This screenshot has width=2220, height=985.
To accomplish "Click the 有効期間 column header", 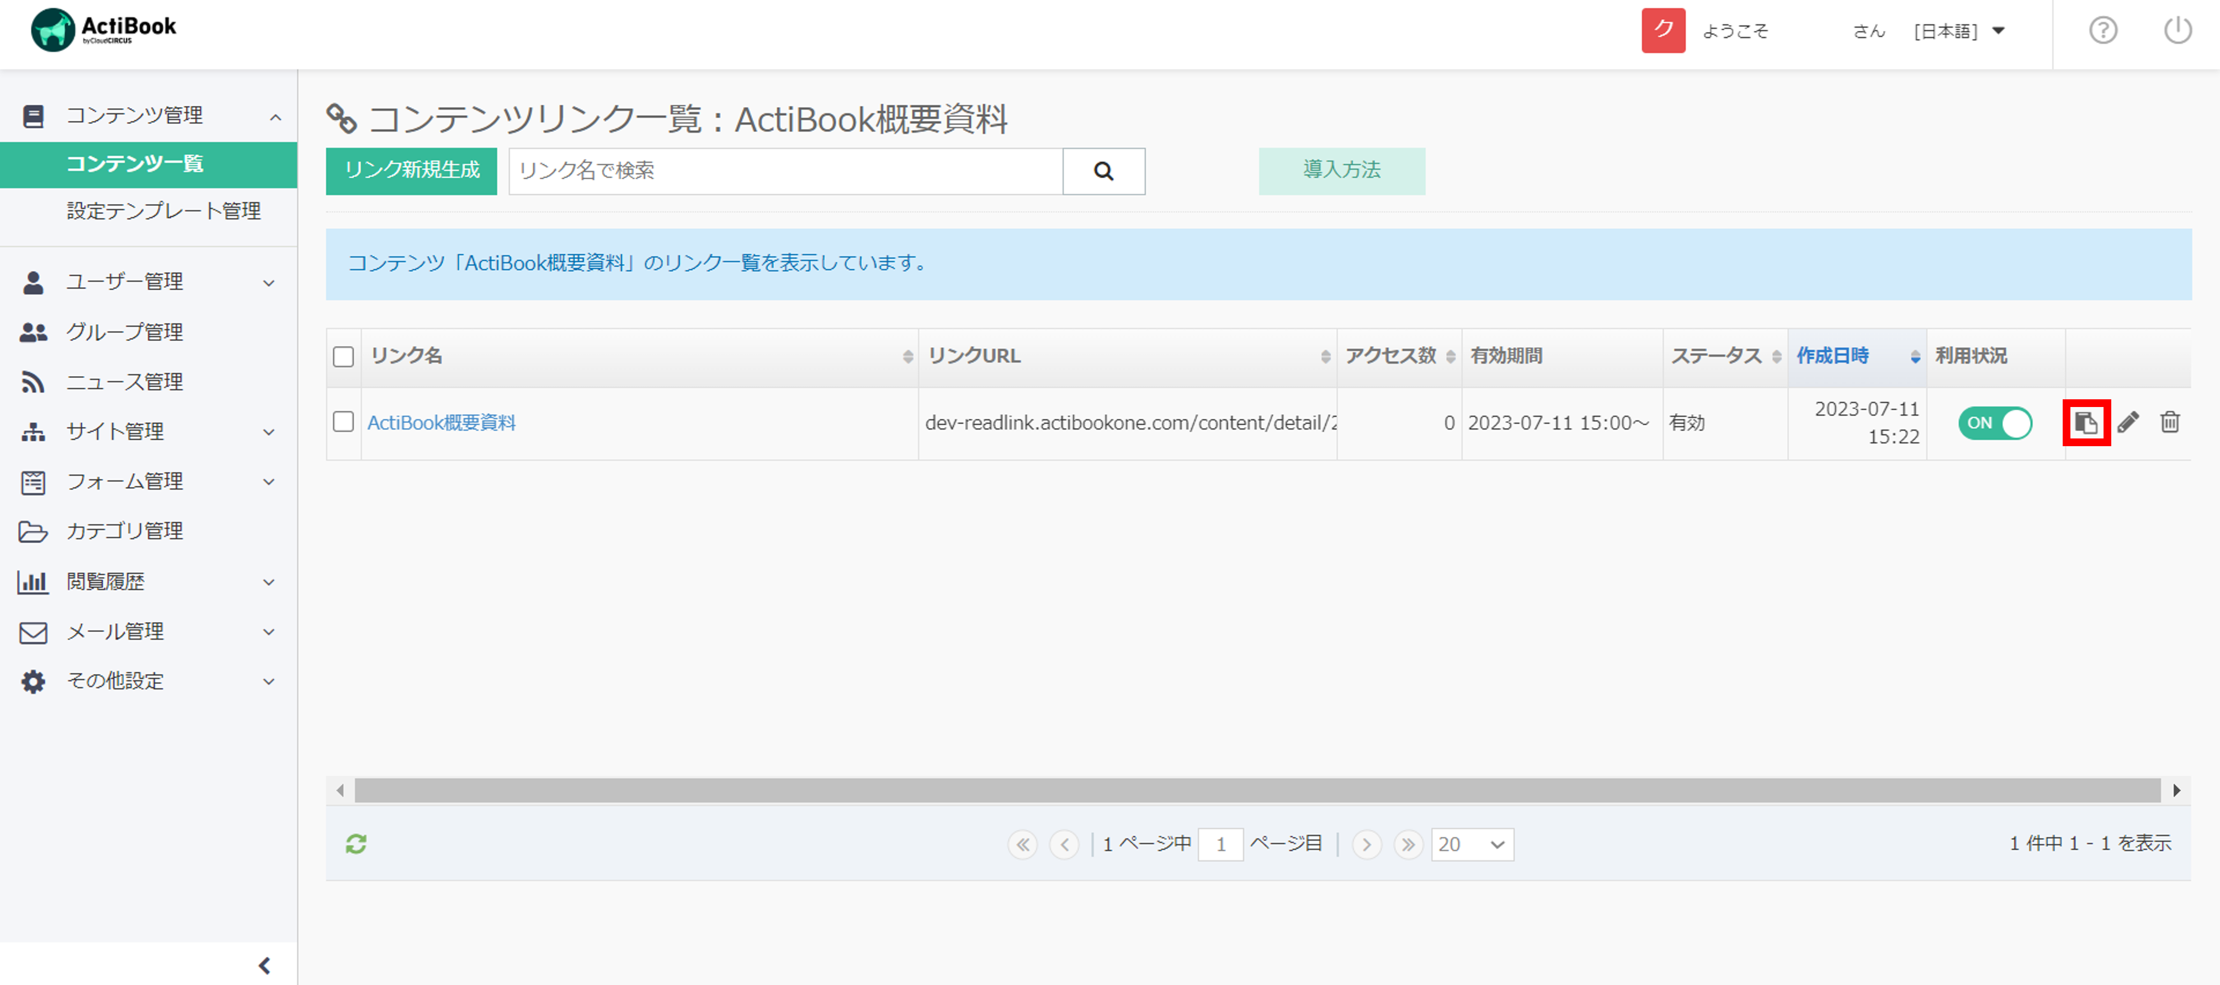I will (x=1562, y=356).
